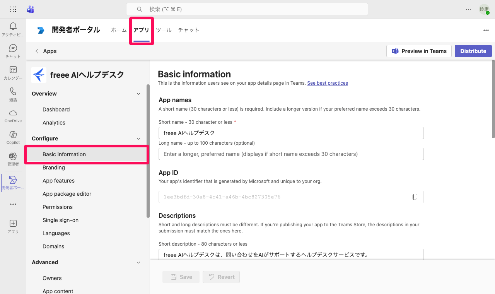Click the App ID field
The height and width of the screenshot is (294, 495).
291,197
